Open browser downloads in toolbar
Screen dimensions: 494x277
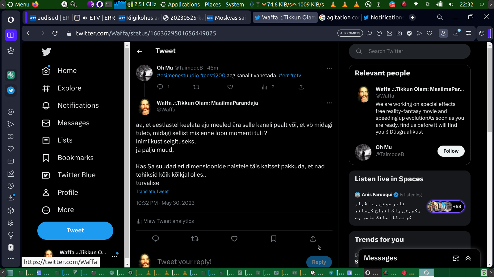(456, 33)
